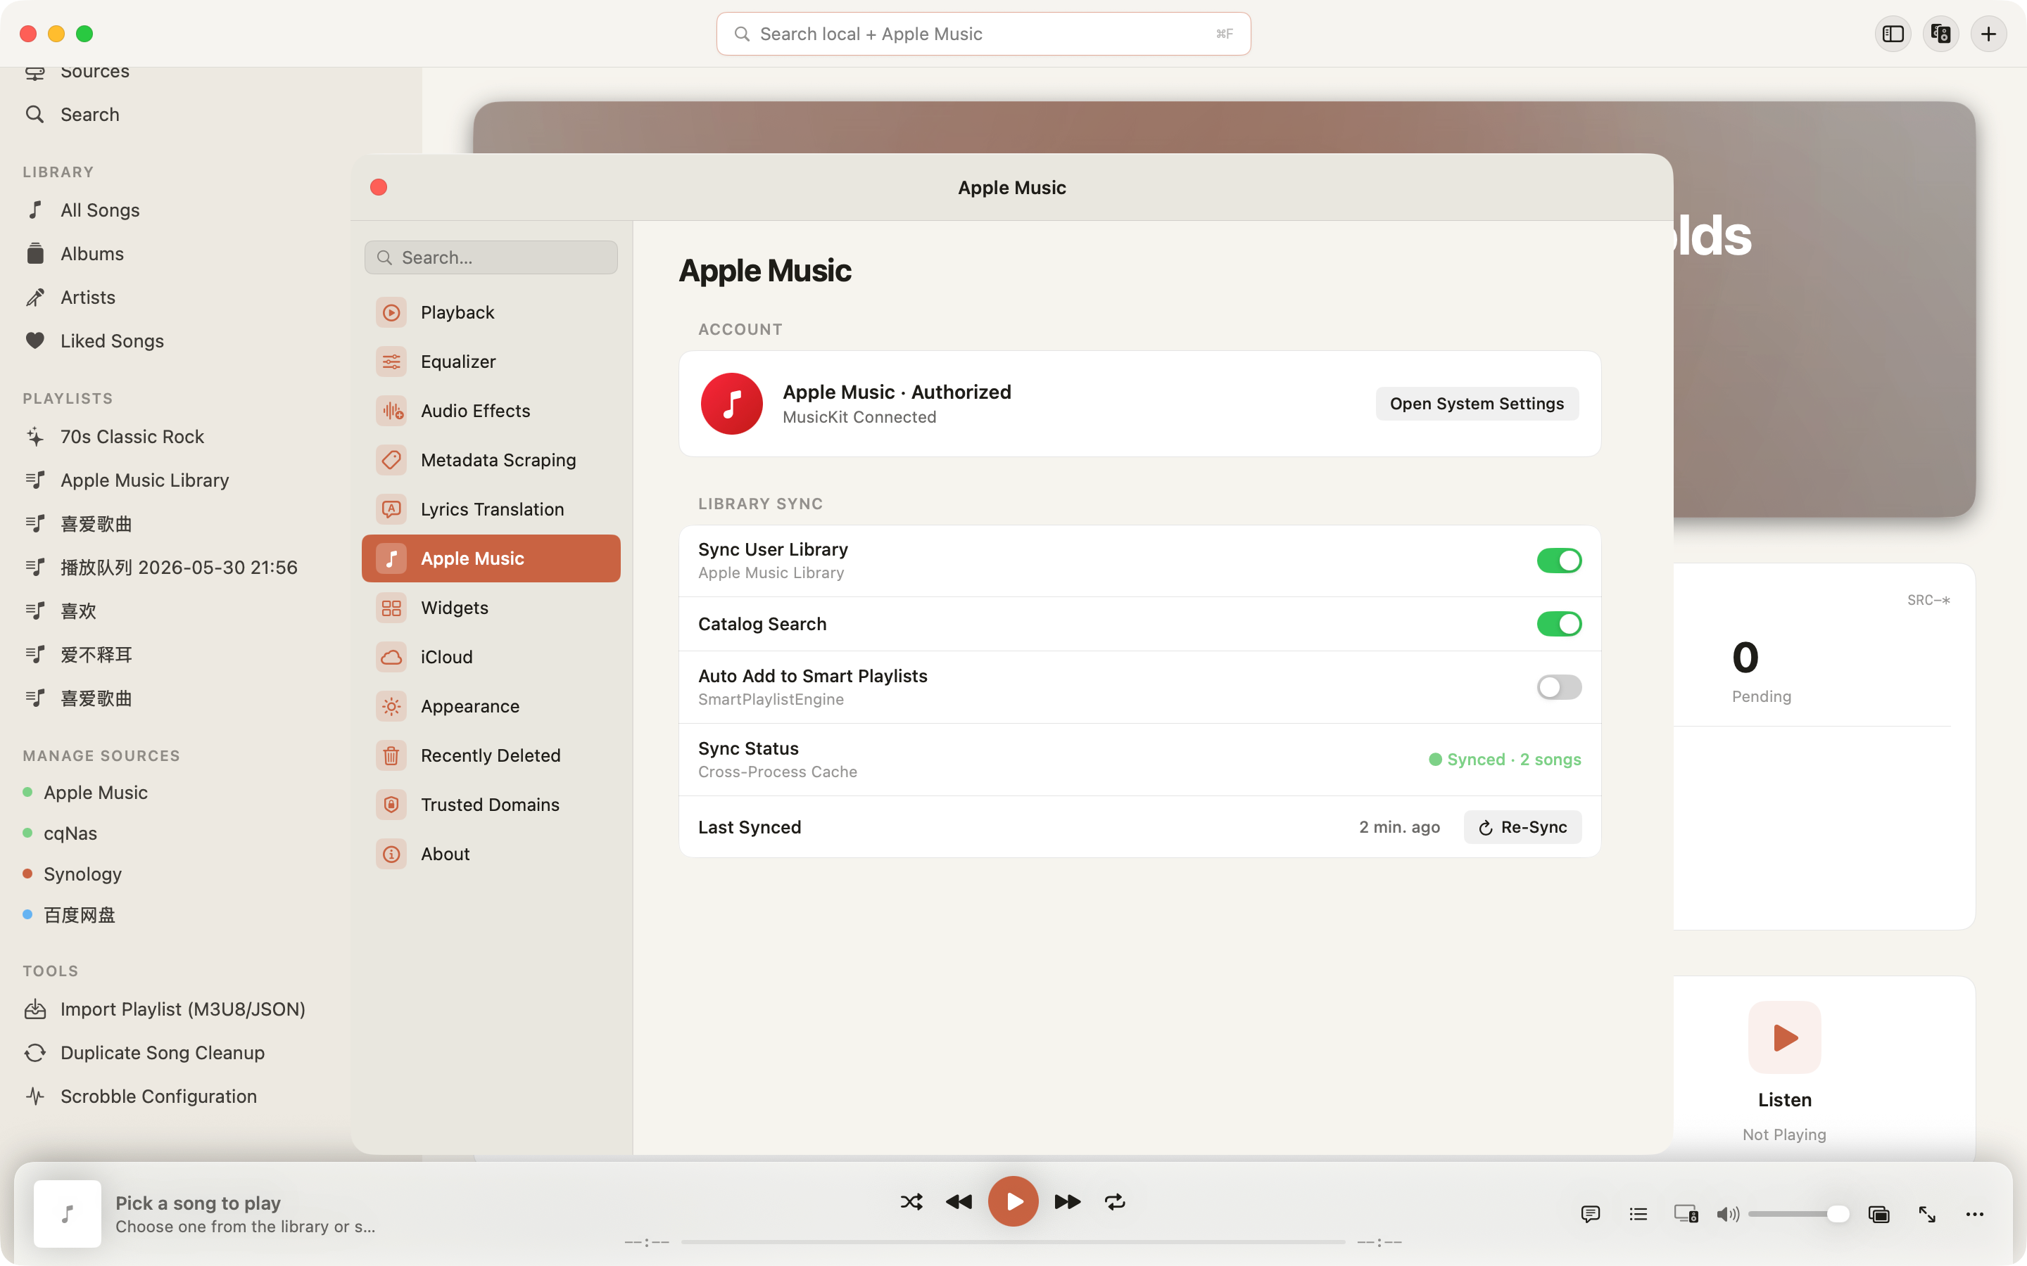This screenshot has height=1266, width=2027.
Task: Click the '2 min. ago' last synced value
Action: (x=1400, y=827)
